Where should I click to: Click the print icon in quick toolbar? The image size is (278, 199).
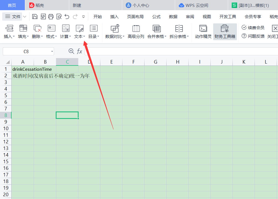[51, 17]
